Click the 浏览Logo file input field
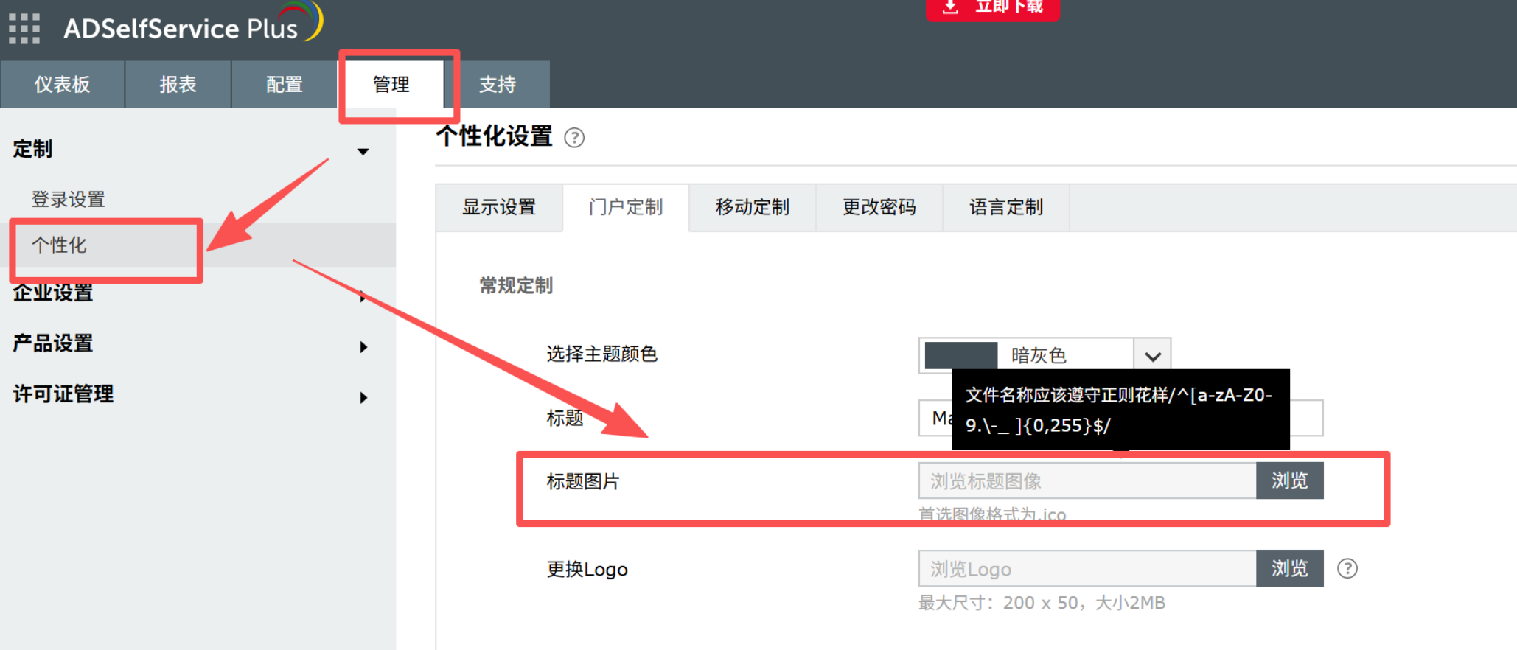 pyautogui.click(x=1087, y=569)
